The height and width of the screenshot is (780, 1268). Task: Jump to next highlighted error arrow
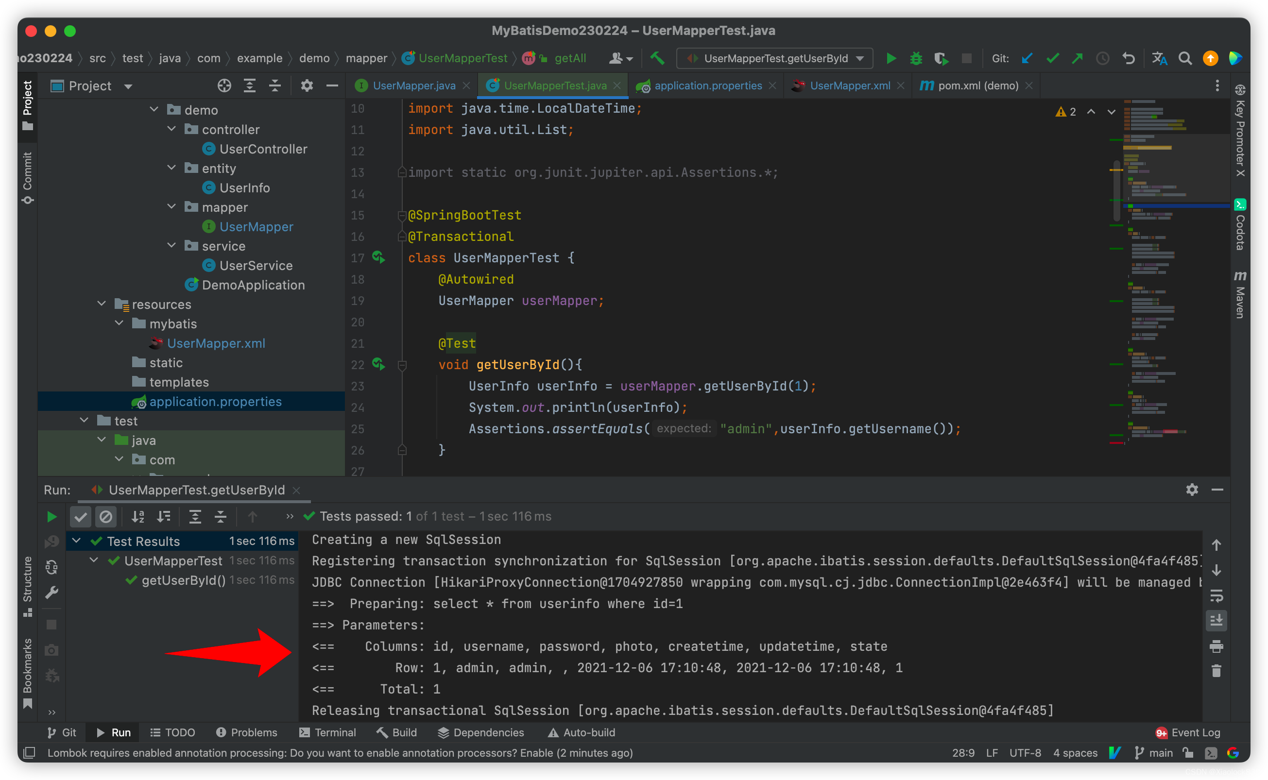pyautogui.click(x=1111, y=111)
